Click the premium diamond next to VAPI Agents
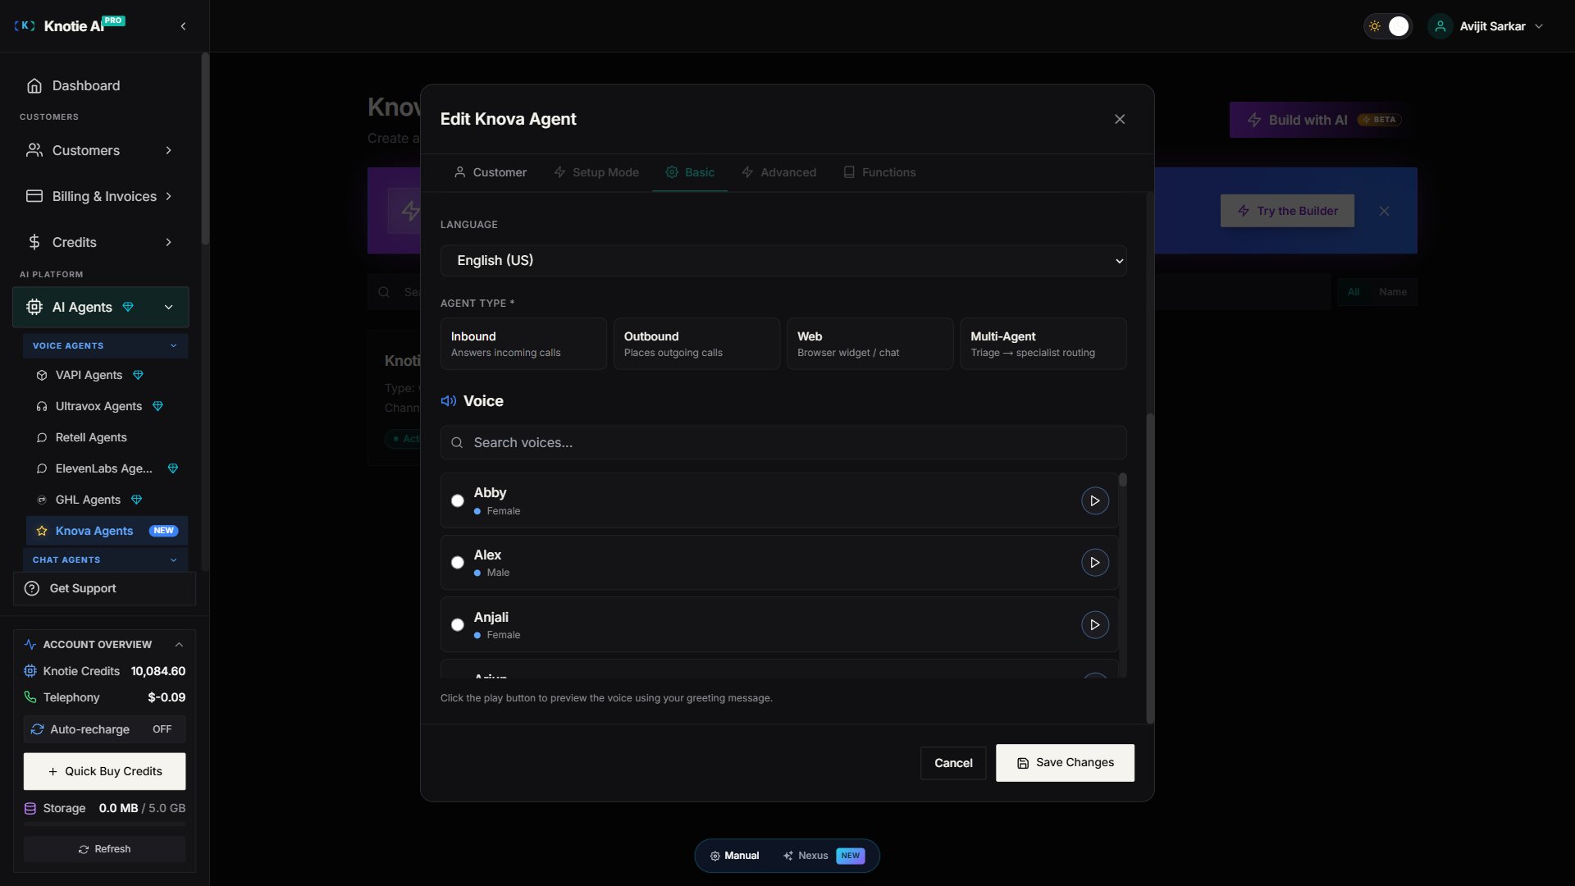 139,375
